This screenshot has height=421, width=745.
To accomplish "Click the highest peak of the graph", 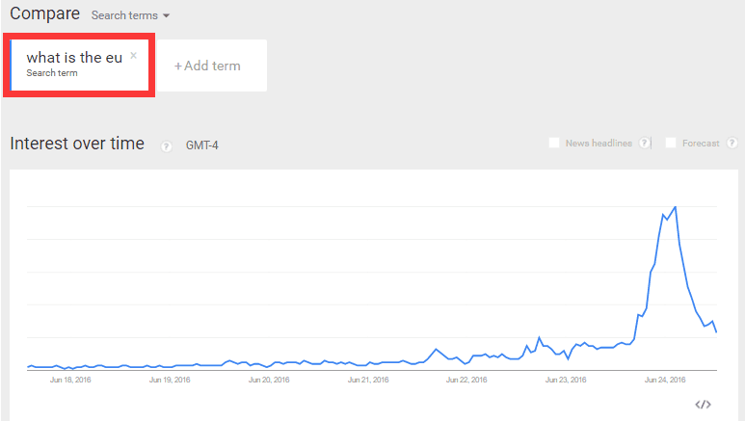I will [675, 207].
